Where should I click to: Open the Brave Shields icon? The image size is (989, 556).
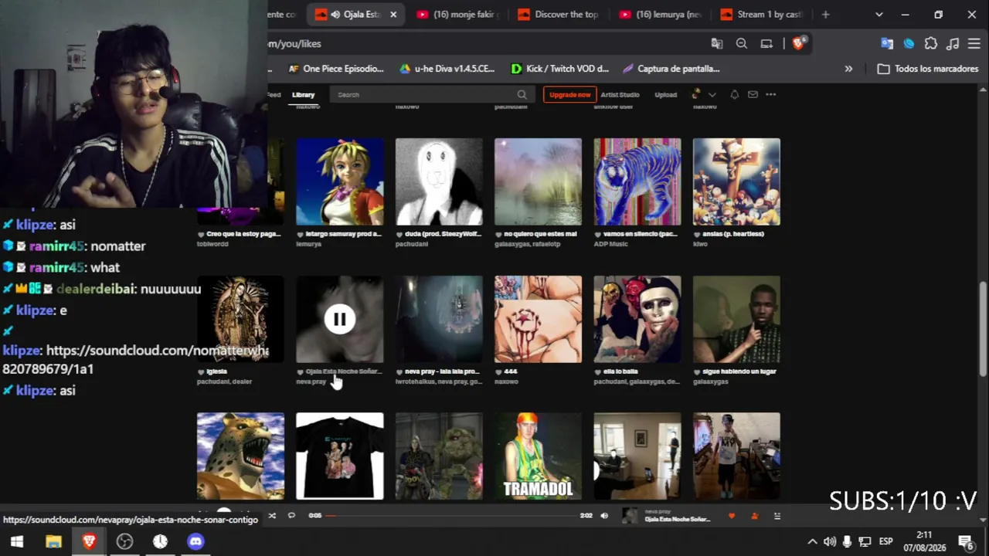coord(798,43)
